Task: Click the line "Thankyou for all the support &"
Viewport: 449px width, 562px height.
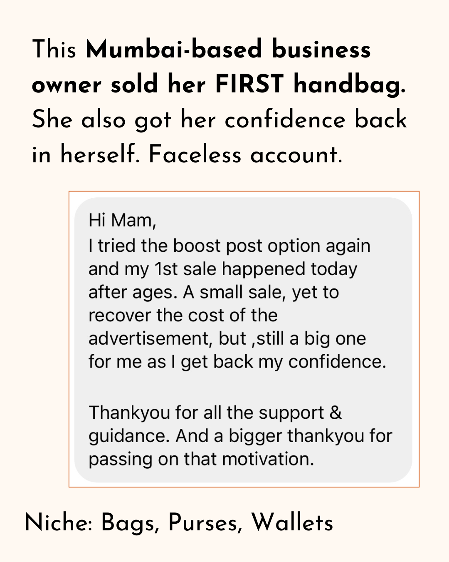Action: pos(215,413)
